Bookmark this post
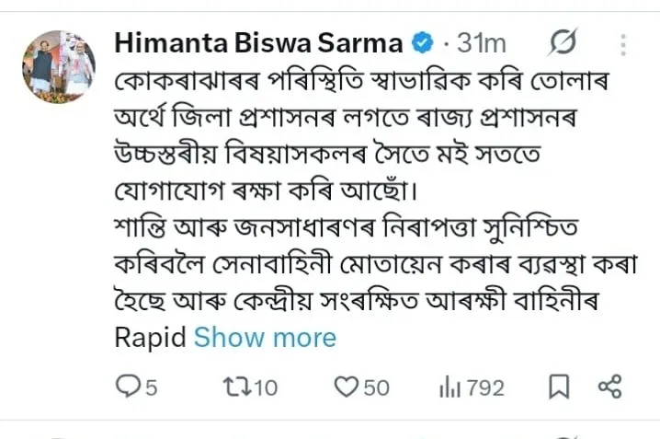This screenshot has width=660, height=439. (559, 387)
